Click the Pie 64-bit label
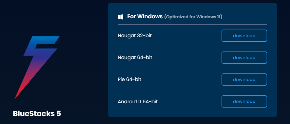The height and width of the screenshot is (124, 290). pos(129,80)
